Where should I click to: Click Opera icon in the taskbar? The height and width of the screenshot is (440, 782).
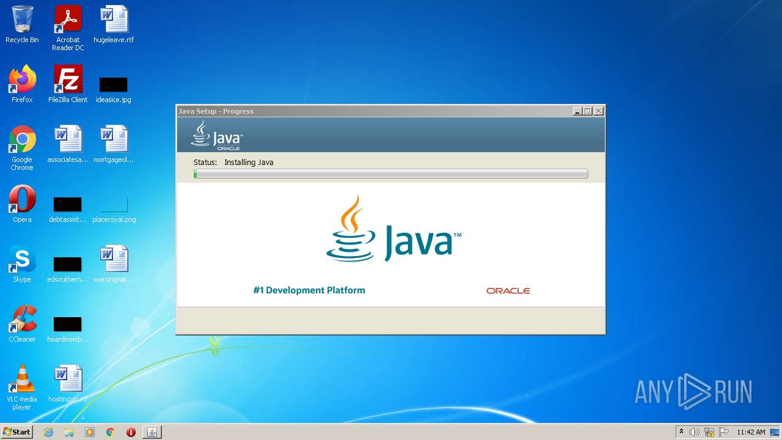131,432
